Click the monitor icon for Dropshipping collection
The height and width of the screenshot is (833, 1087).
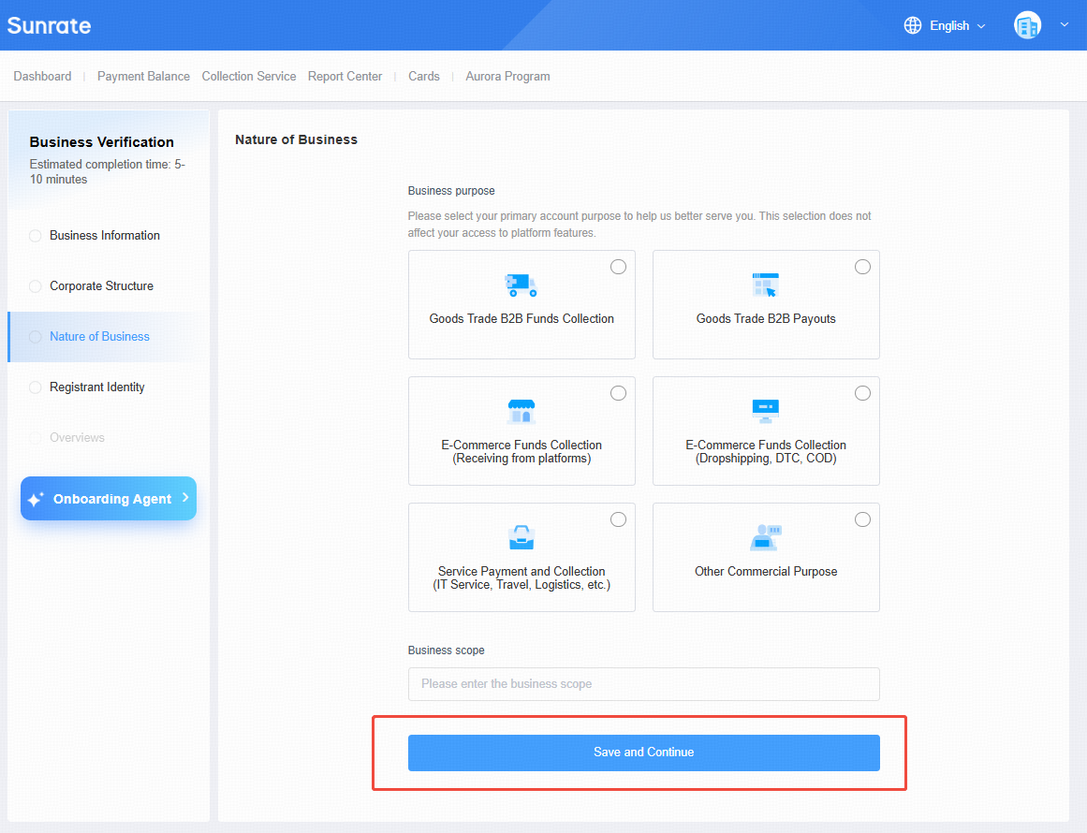(765, 411)
